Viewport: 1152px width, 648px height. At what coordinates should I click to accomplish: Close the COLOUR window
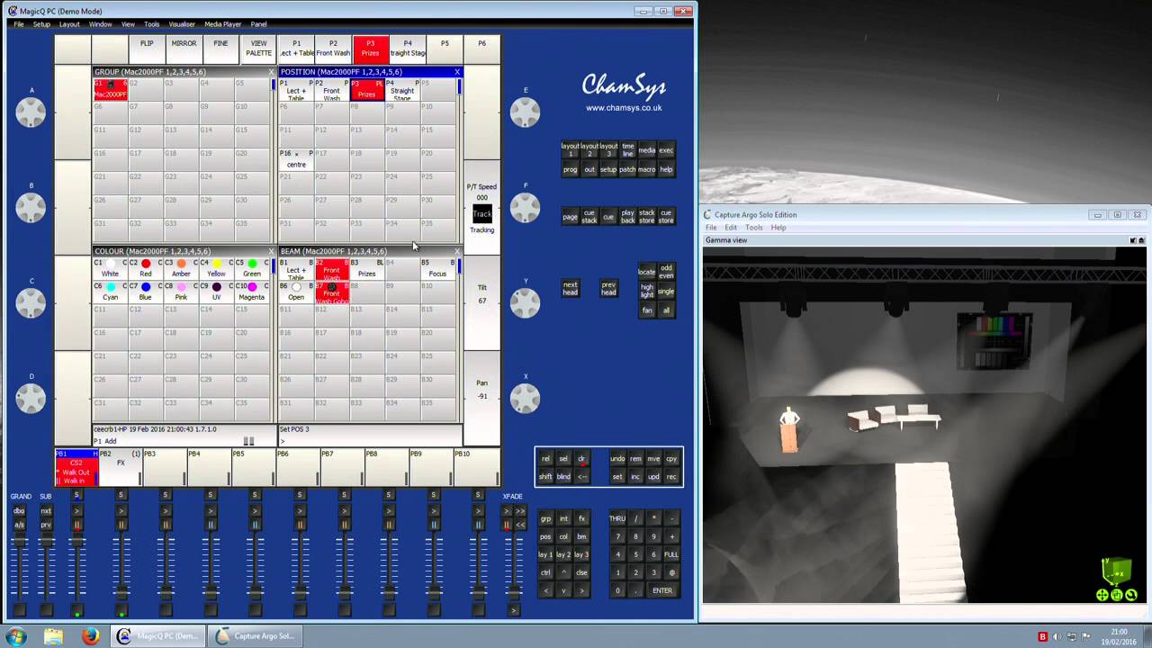point(270,251)
